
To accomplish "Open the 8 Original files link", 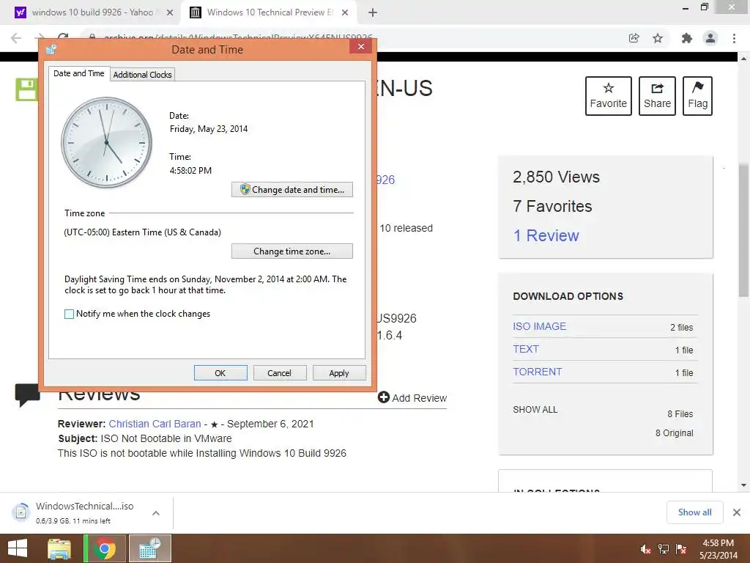I will [x=675, y=433].
